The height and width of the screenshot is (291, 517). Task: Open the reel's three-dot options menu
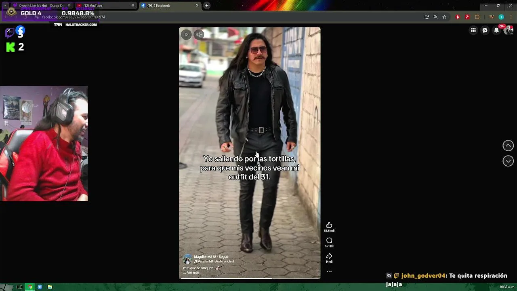[329, 271]
